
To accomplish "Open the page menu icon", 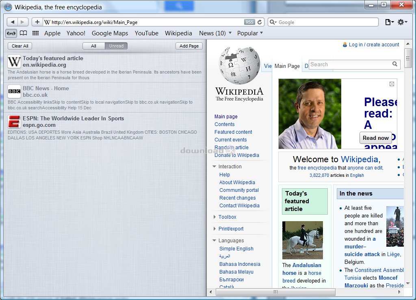I will (x=389, y=22).
